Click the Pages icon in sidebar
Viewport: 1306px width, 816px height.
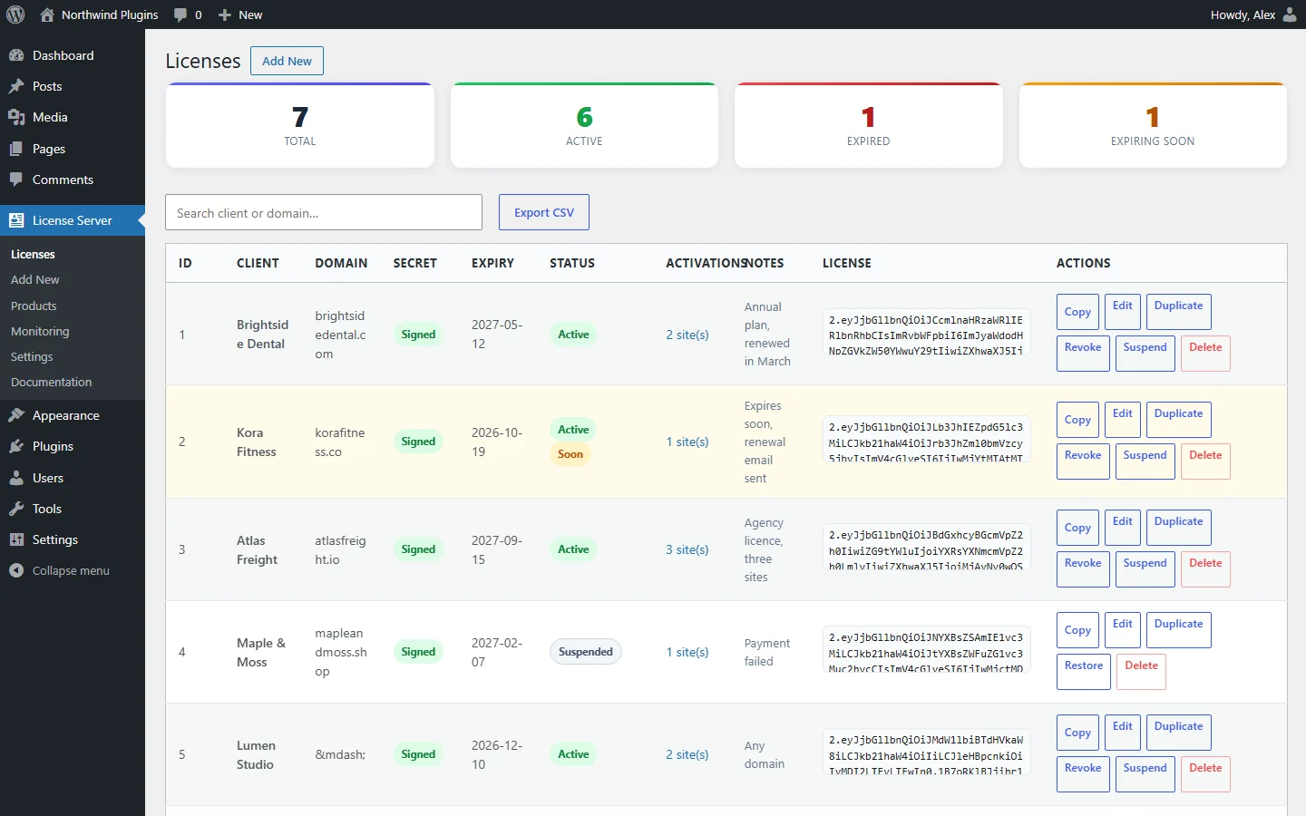point(16,149)
